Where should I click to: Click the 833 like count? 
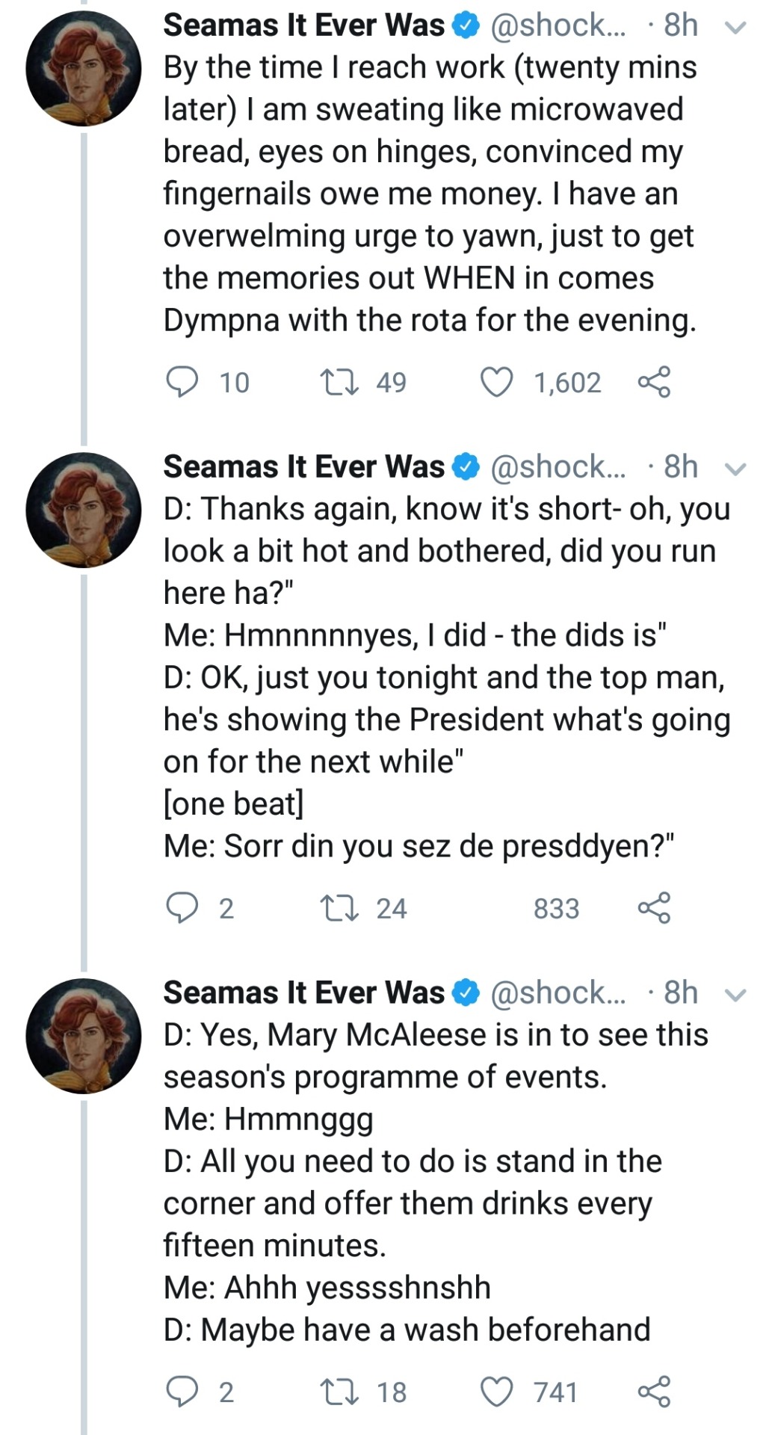(x=556, y=909)
